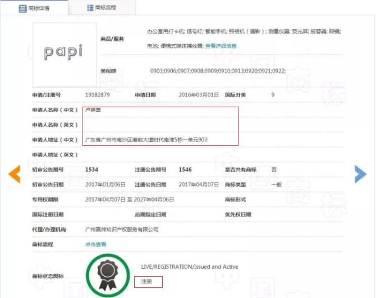376x298 pixels.
Task: Click the agency name 广州赢帅知识产权服务有限公司
Action: click(x=122, y=230)
